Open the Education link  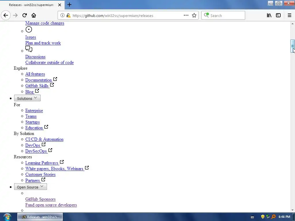tap(34, 128)
